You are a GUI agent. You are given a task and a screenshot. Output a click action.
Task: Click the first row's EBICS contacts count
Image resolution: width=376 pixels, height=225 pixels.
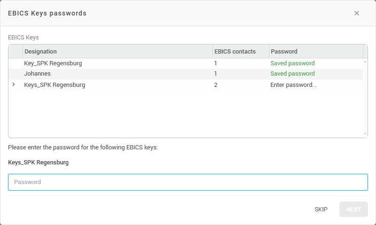tap(216, 63)
